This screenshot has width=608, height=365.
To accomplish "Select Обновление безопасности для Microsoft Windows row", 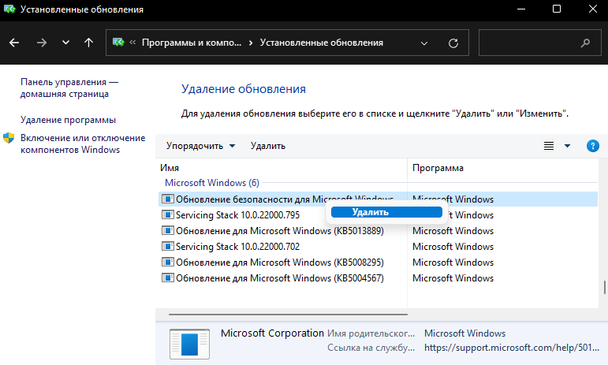I will point(378,199).
